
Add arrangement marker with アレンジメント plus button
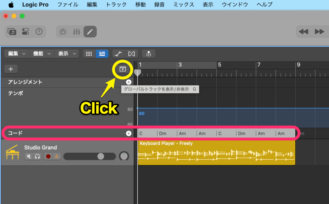129,82
